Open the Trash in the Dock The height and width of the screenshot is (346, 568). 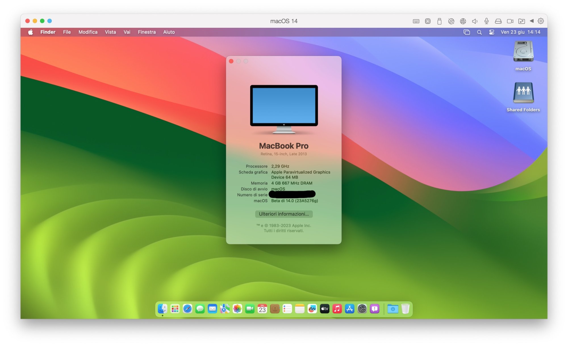406,309
